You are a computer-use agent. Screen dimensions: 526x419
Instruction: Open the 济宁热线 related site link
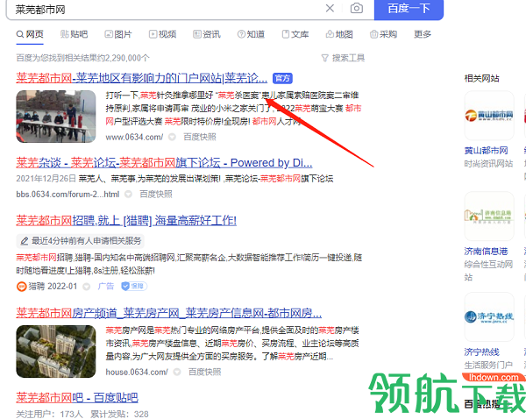click(481, 352)
